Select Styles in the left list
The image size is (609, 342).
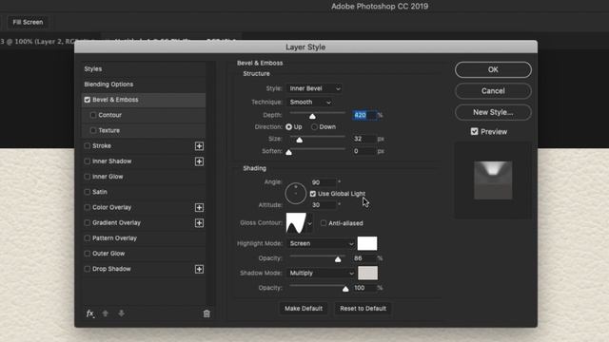click(93, 68)
